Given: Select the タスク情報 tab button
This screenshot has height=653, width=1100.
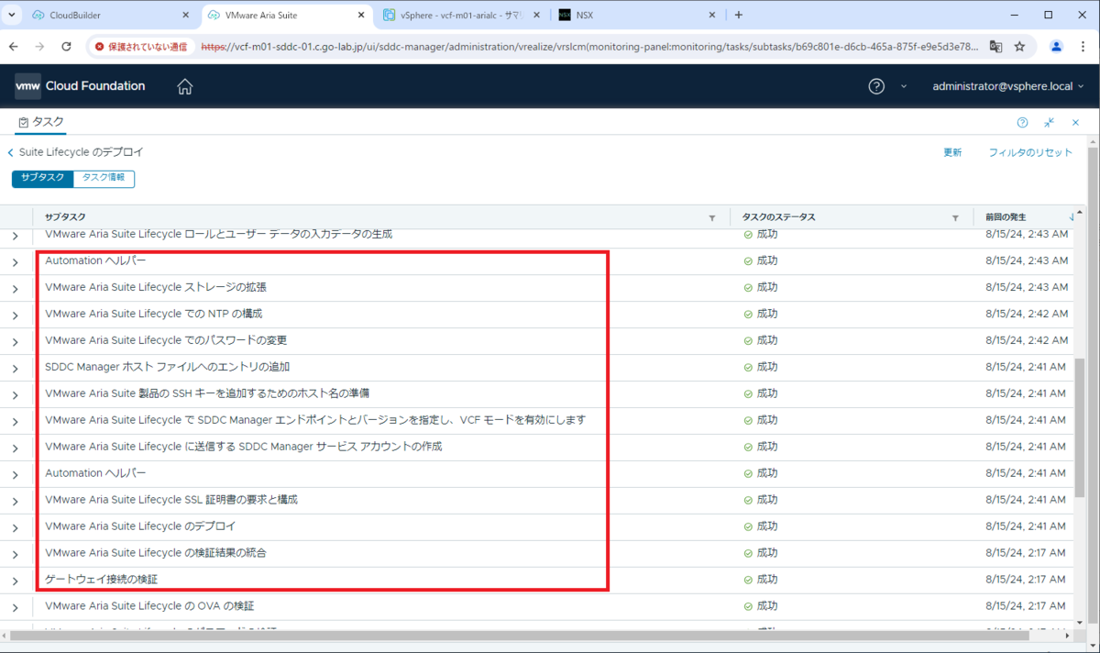Looking at the screenshot, I should pyautogui.click(x=104, y=178).
